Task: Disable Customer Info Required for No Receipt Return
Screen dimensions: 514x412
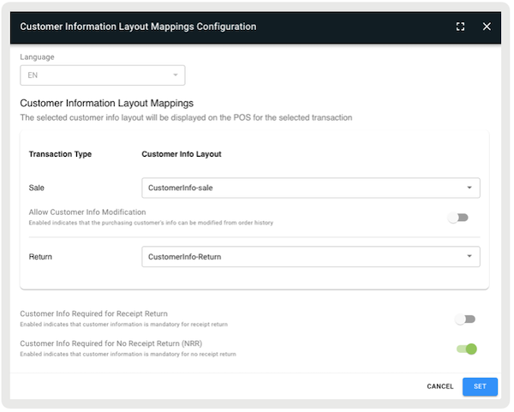Action: pyautogui.click(x=467, y=349)
